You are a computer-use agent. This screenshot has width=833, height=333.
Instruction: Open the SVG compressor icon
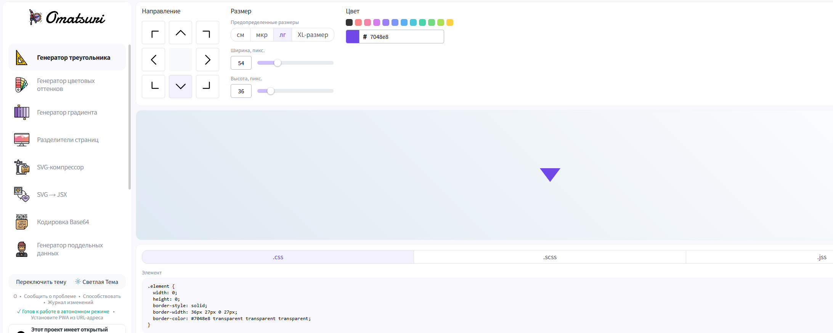[21, 167]
